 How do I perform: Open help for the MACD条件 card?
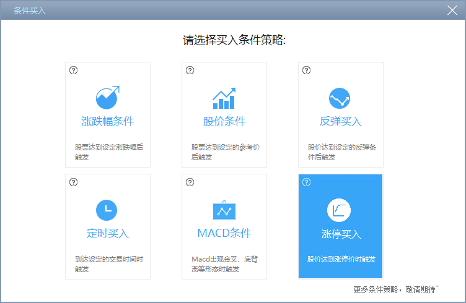pos(190,182)
